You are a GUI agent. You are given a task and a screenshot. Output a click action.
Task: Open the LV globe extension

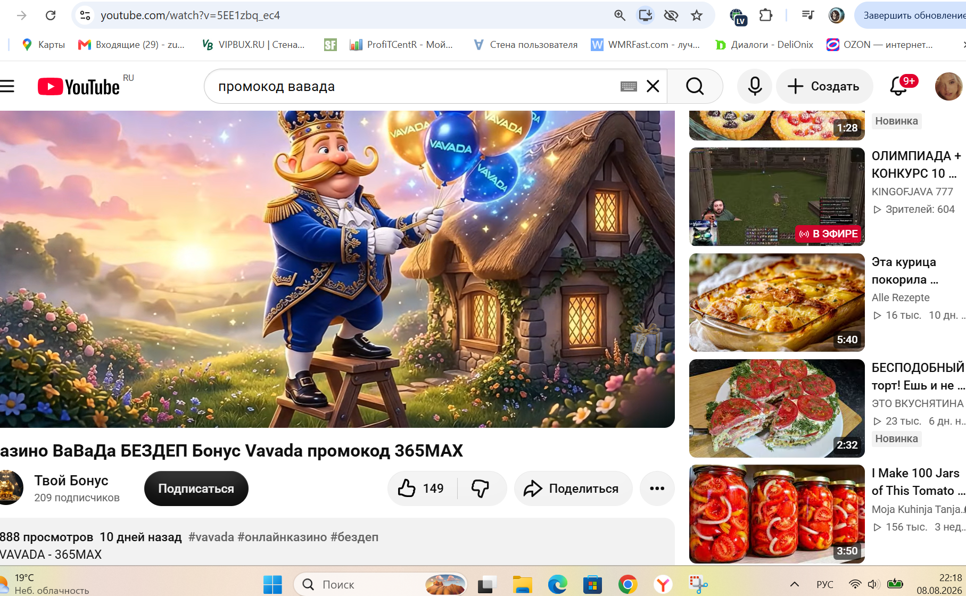pos(738,16)
